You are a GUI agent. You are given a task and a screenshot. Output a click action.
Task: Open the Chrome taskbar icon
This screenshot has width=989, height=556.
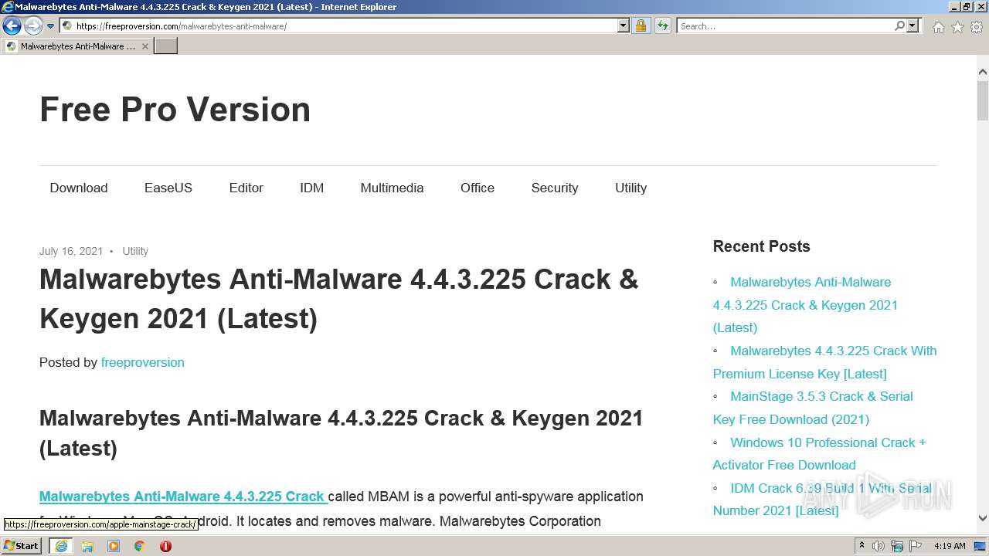click(x=140, y=546)
